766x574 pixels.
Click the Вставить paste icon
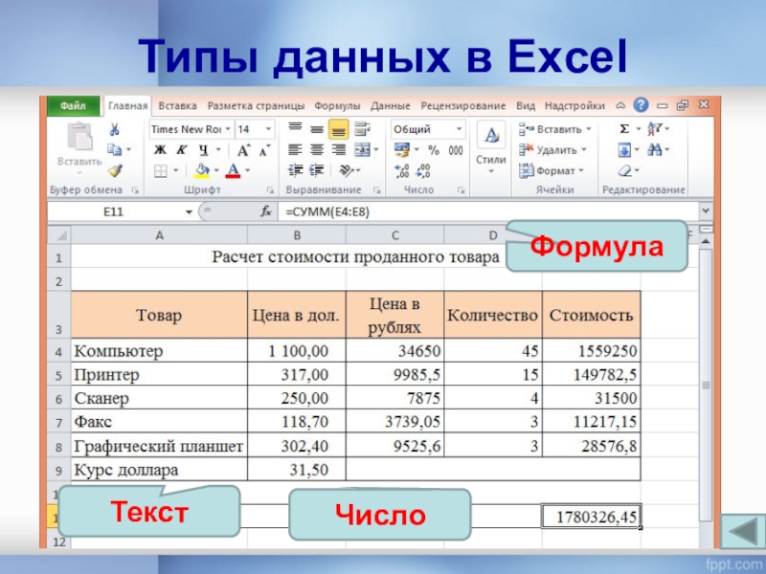79,137
